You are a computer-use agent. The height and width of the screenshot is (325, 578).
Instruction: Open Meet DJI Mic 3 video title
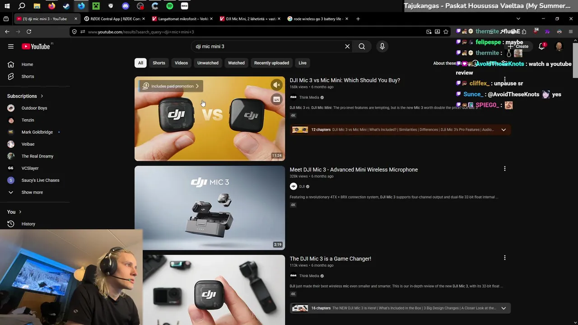coord(354,170)
